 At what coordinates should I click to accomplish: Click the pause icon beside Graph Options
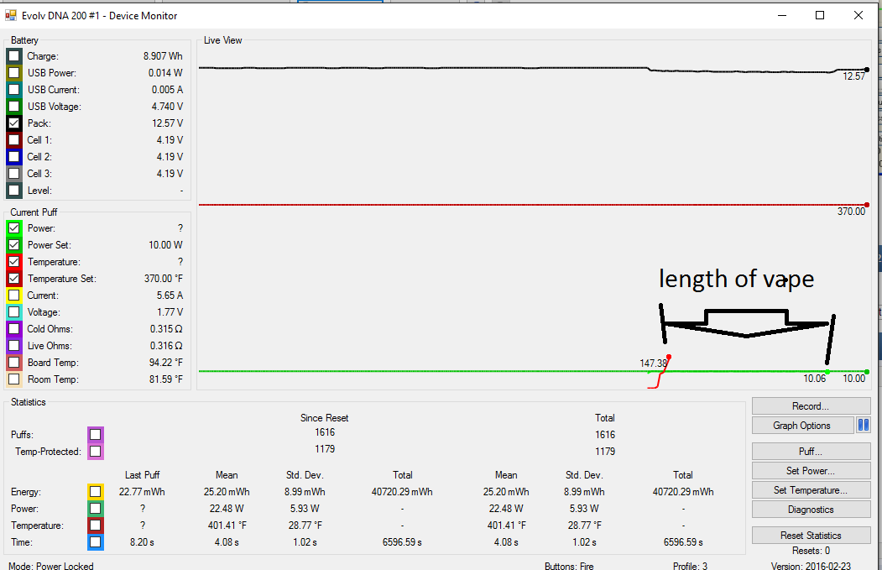(x=864, y=426)
